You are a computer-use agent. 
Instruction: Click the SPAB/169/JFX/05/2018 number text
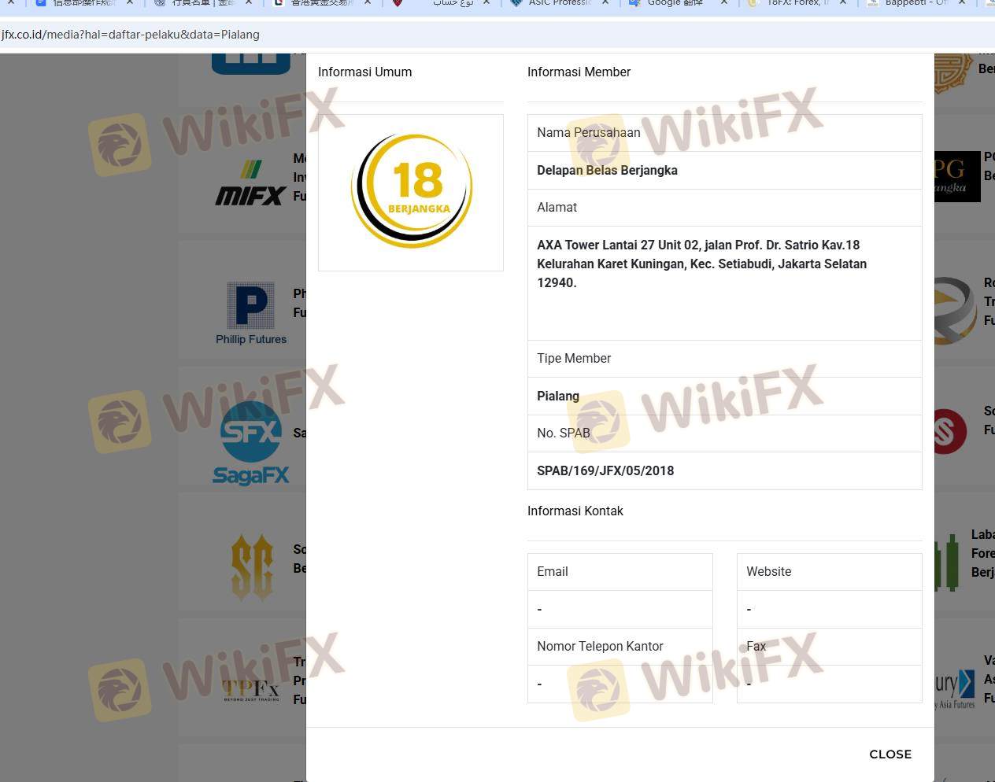[605, 470]
